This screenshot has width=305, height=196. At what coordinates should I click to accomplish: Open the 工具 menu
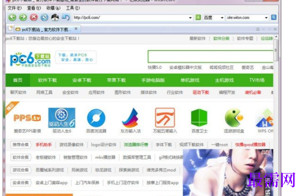(73, 8)
